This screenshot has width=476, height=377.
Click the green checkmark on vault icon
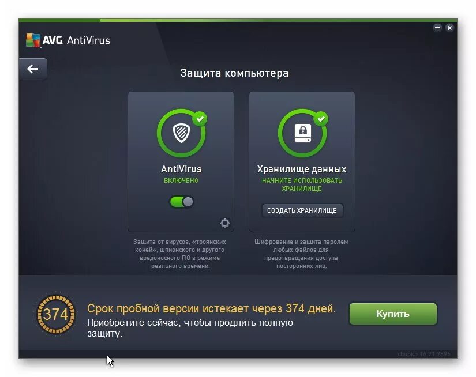(321, 119)
